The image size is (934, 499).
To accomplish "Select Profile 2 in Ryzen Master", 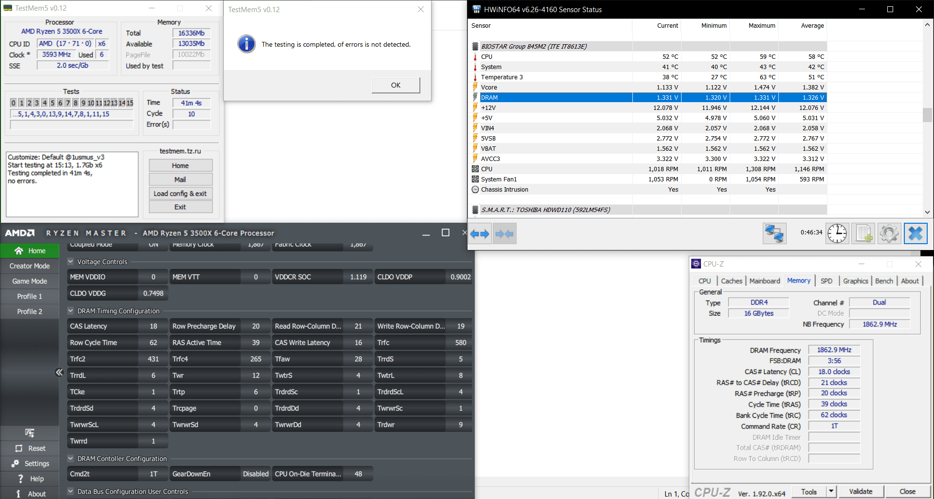I will tap(30, 311).
